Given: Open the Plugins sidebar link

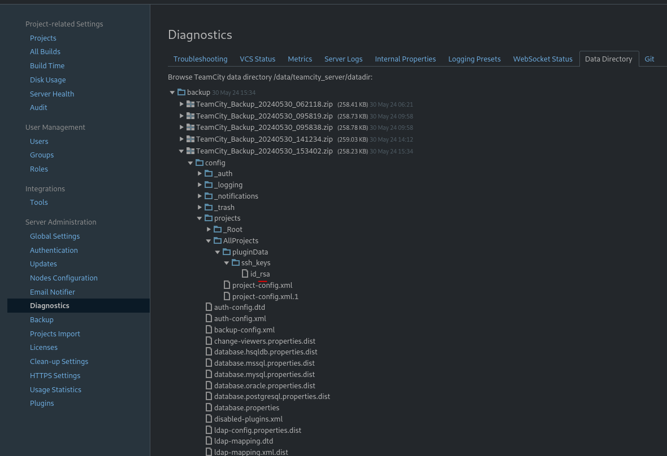Looking at the screenshot, I should pyautogui.click(x=42, y=404).
